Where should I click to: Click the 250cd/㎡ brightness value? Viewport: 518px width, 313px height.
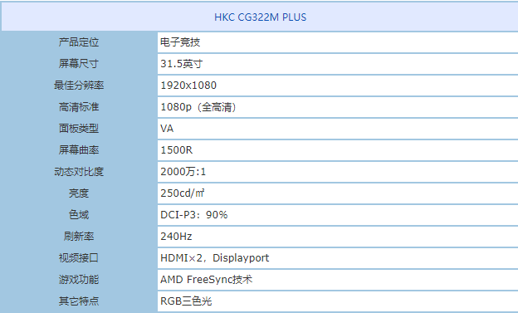[183, 193]
